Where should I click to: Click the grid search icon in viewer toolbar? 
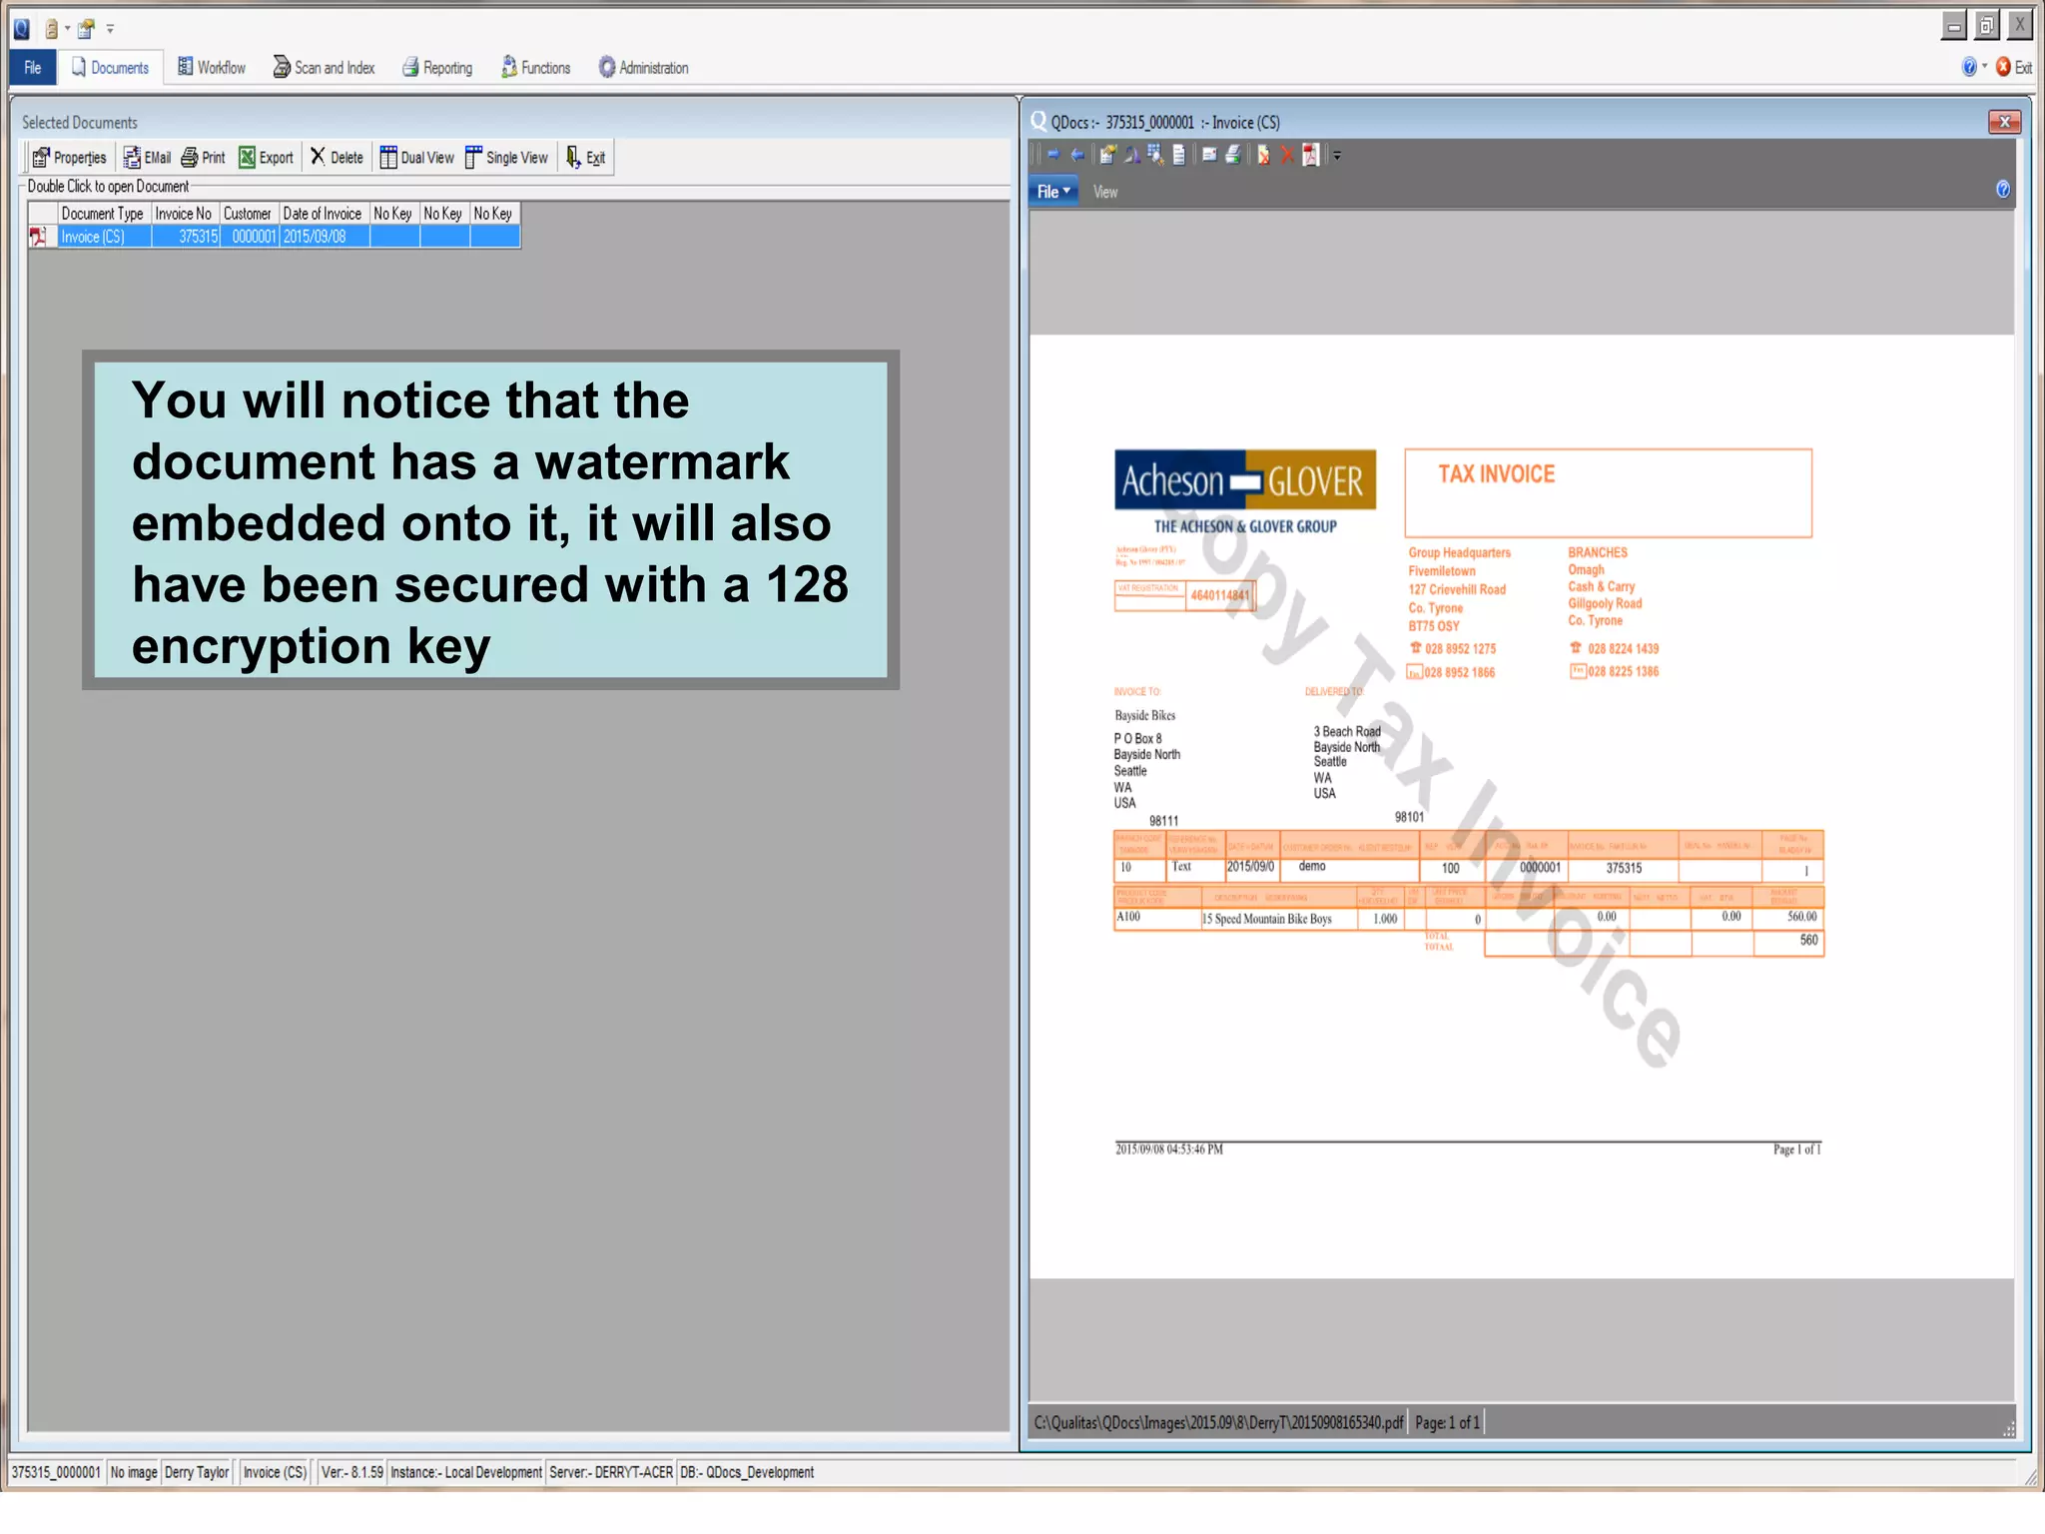[x=1155, y=155]
